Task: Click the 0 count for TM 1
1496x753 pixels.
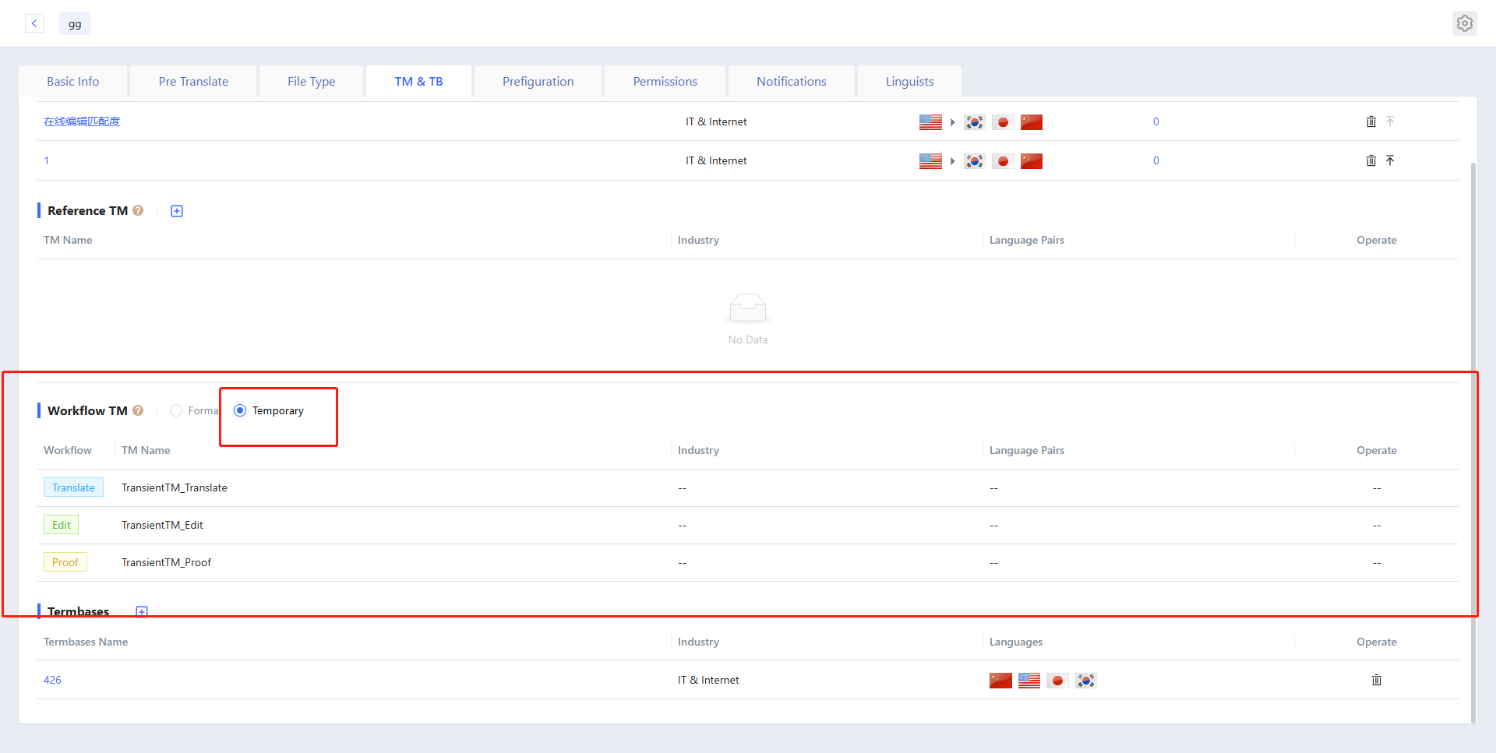Action: tap(1156, 160)
